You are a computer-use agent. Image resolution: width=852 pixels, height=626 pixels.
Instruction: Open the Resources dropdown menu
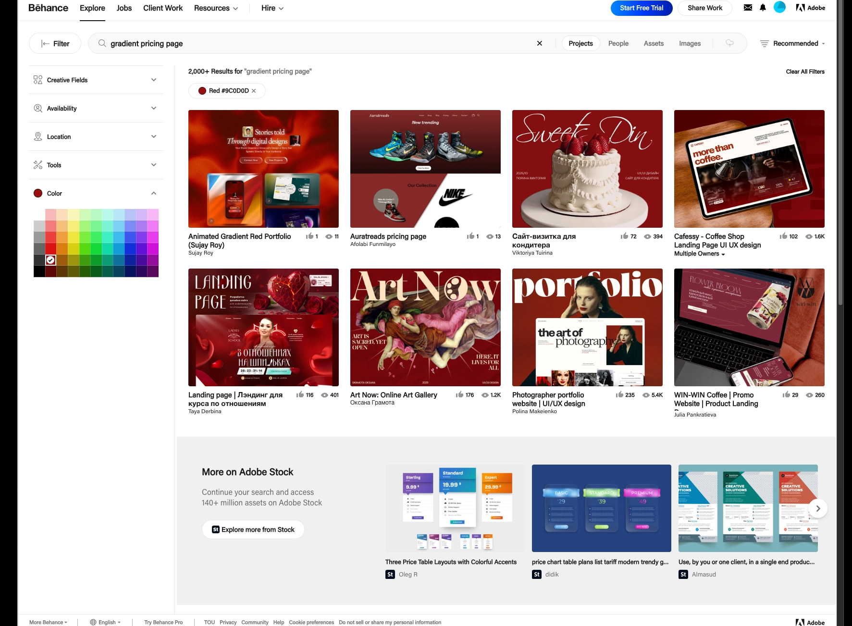216,8
